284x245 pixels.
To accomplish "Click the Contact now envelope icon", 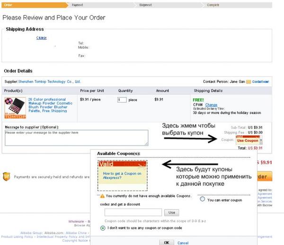I will 248,82.
